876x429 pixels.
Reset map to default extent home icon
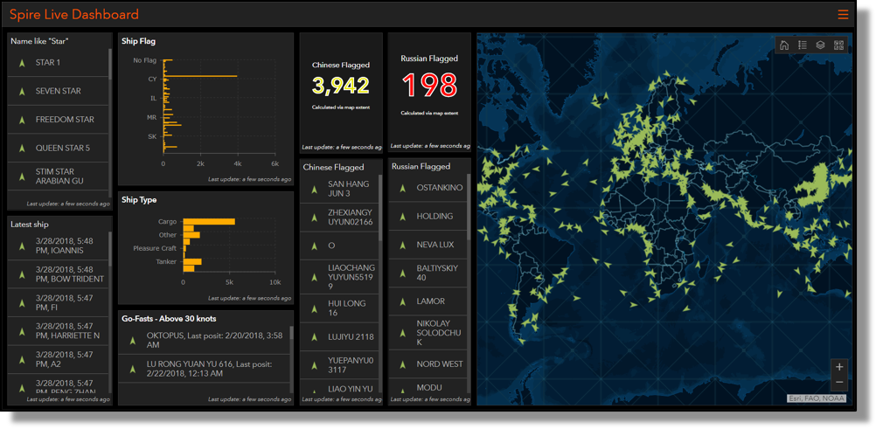point(784,45)
